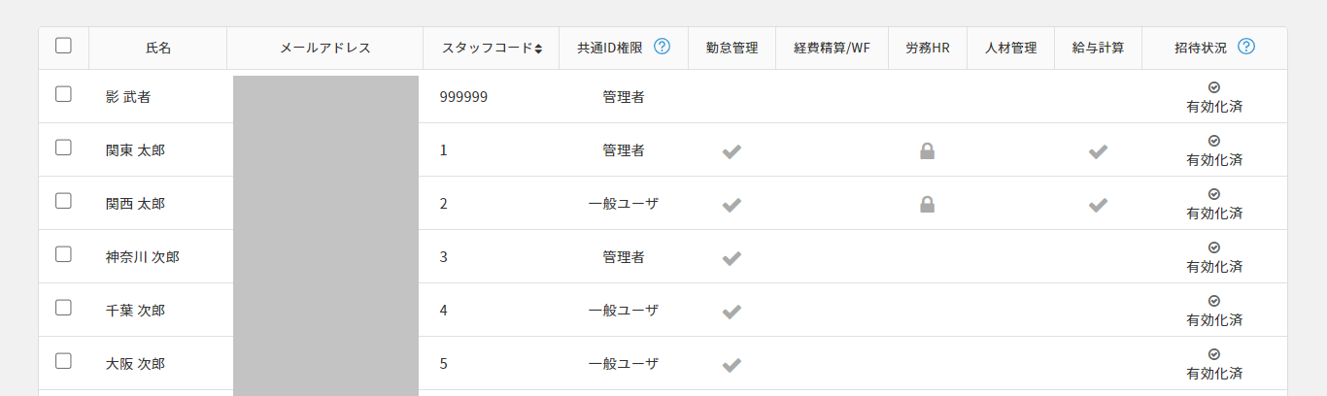Click help icon next to 共通ID権限
The width and height of the screenshot is (1327, 396).
point(663,47)
